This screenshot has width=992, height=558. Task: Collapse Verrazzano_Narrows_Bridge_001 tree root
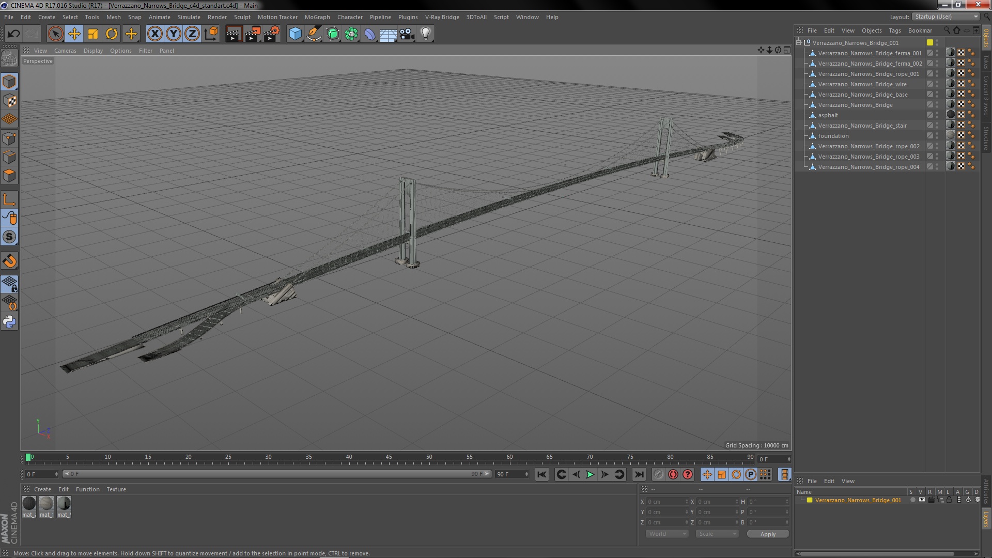(799, 42)
